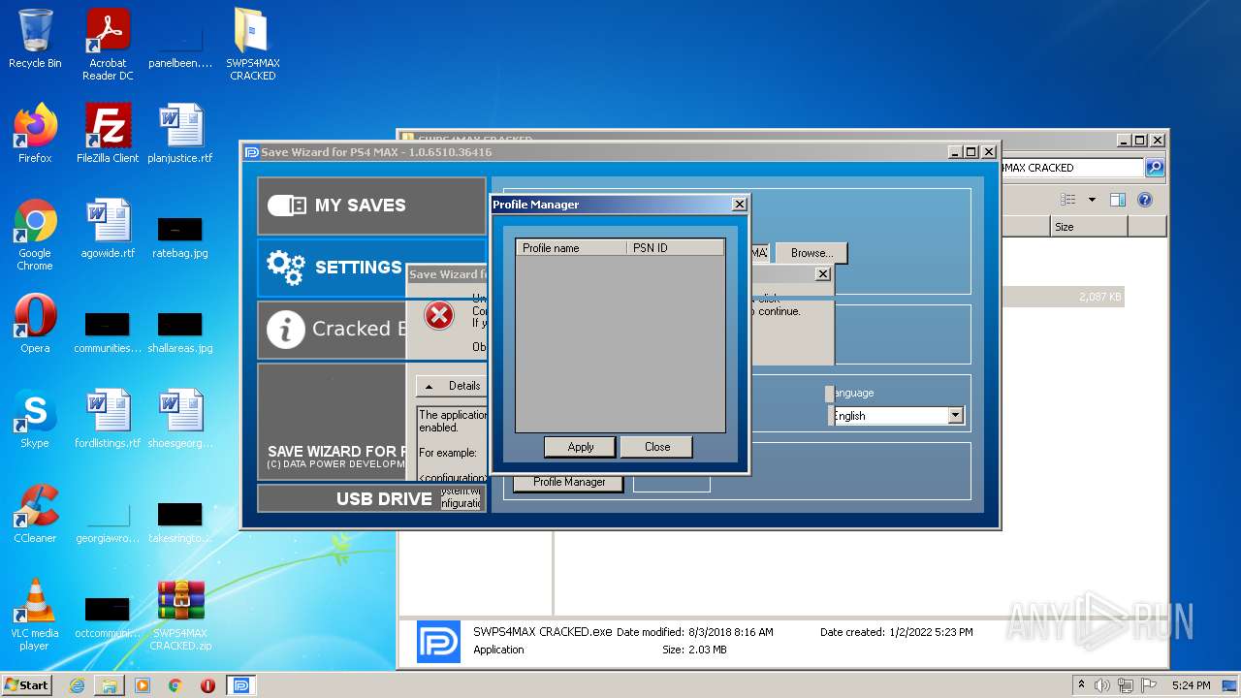
Task: Open Explorer view options dropdown arrow
Action: [x=1092, y=200]
